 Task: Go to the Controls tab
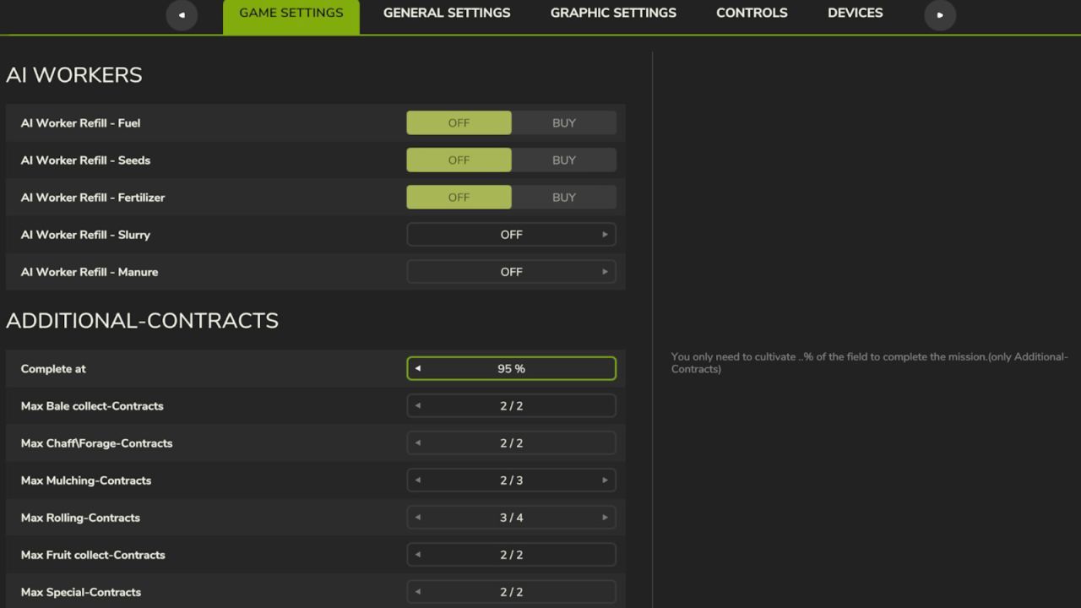click(752, 13)
